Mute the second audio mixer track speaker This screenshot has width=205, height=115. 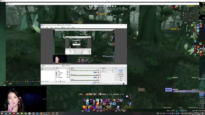(x=96, y=77)
